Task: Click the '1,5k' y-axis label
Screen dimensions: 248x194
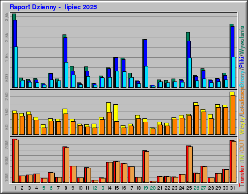Action: (7, 58)
